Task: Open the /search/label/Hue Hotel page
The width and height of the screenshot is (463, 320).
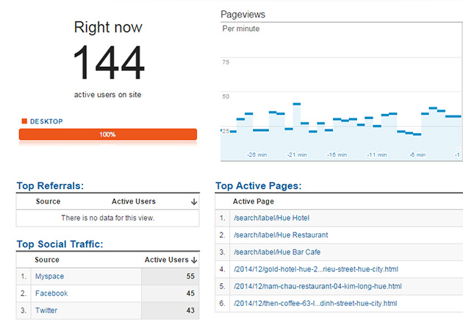Action: pyautogui.click(x=271, y=218)
